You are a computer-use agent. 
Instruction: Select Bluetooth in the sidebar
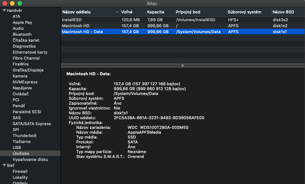22,34
